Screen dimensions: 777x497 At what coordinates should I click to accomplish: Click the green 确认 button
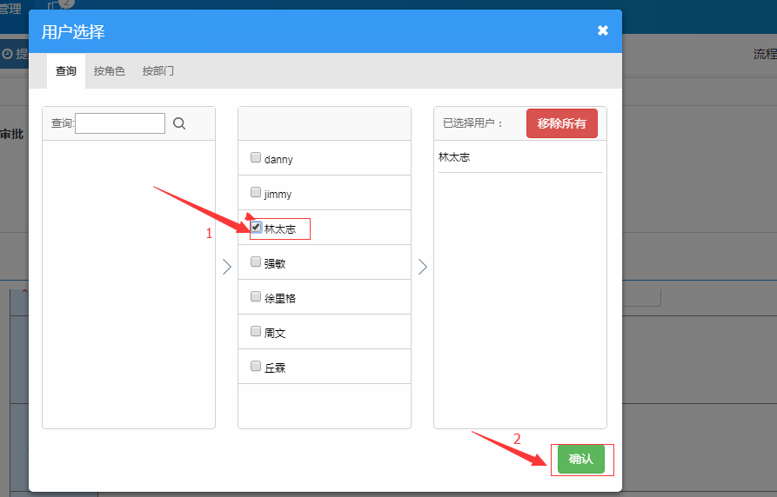pos(580,459)
